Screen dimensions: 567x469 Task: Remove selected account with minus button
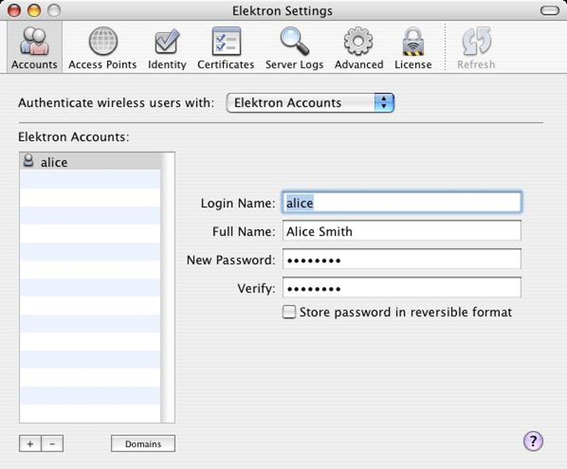click(52, 443)
